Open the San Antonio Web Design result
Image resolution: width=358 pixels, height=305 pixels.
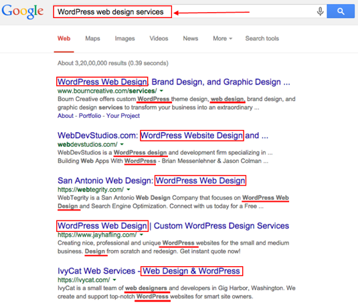pyautogui.click(x=152, y=180)
